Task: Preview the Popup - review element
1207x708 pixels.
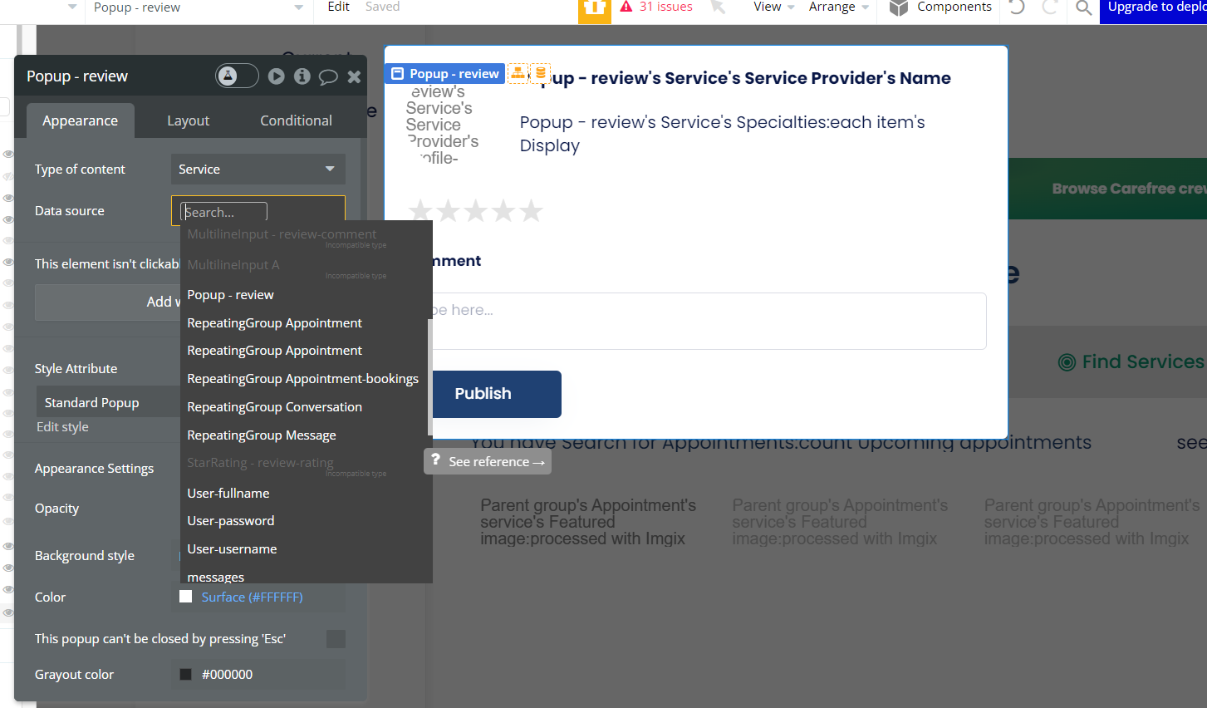Action: pos(276,76)
